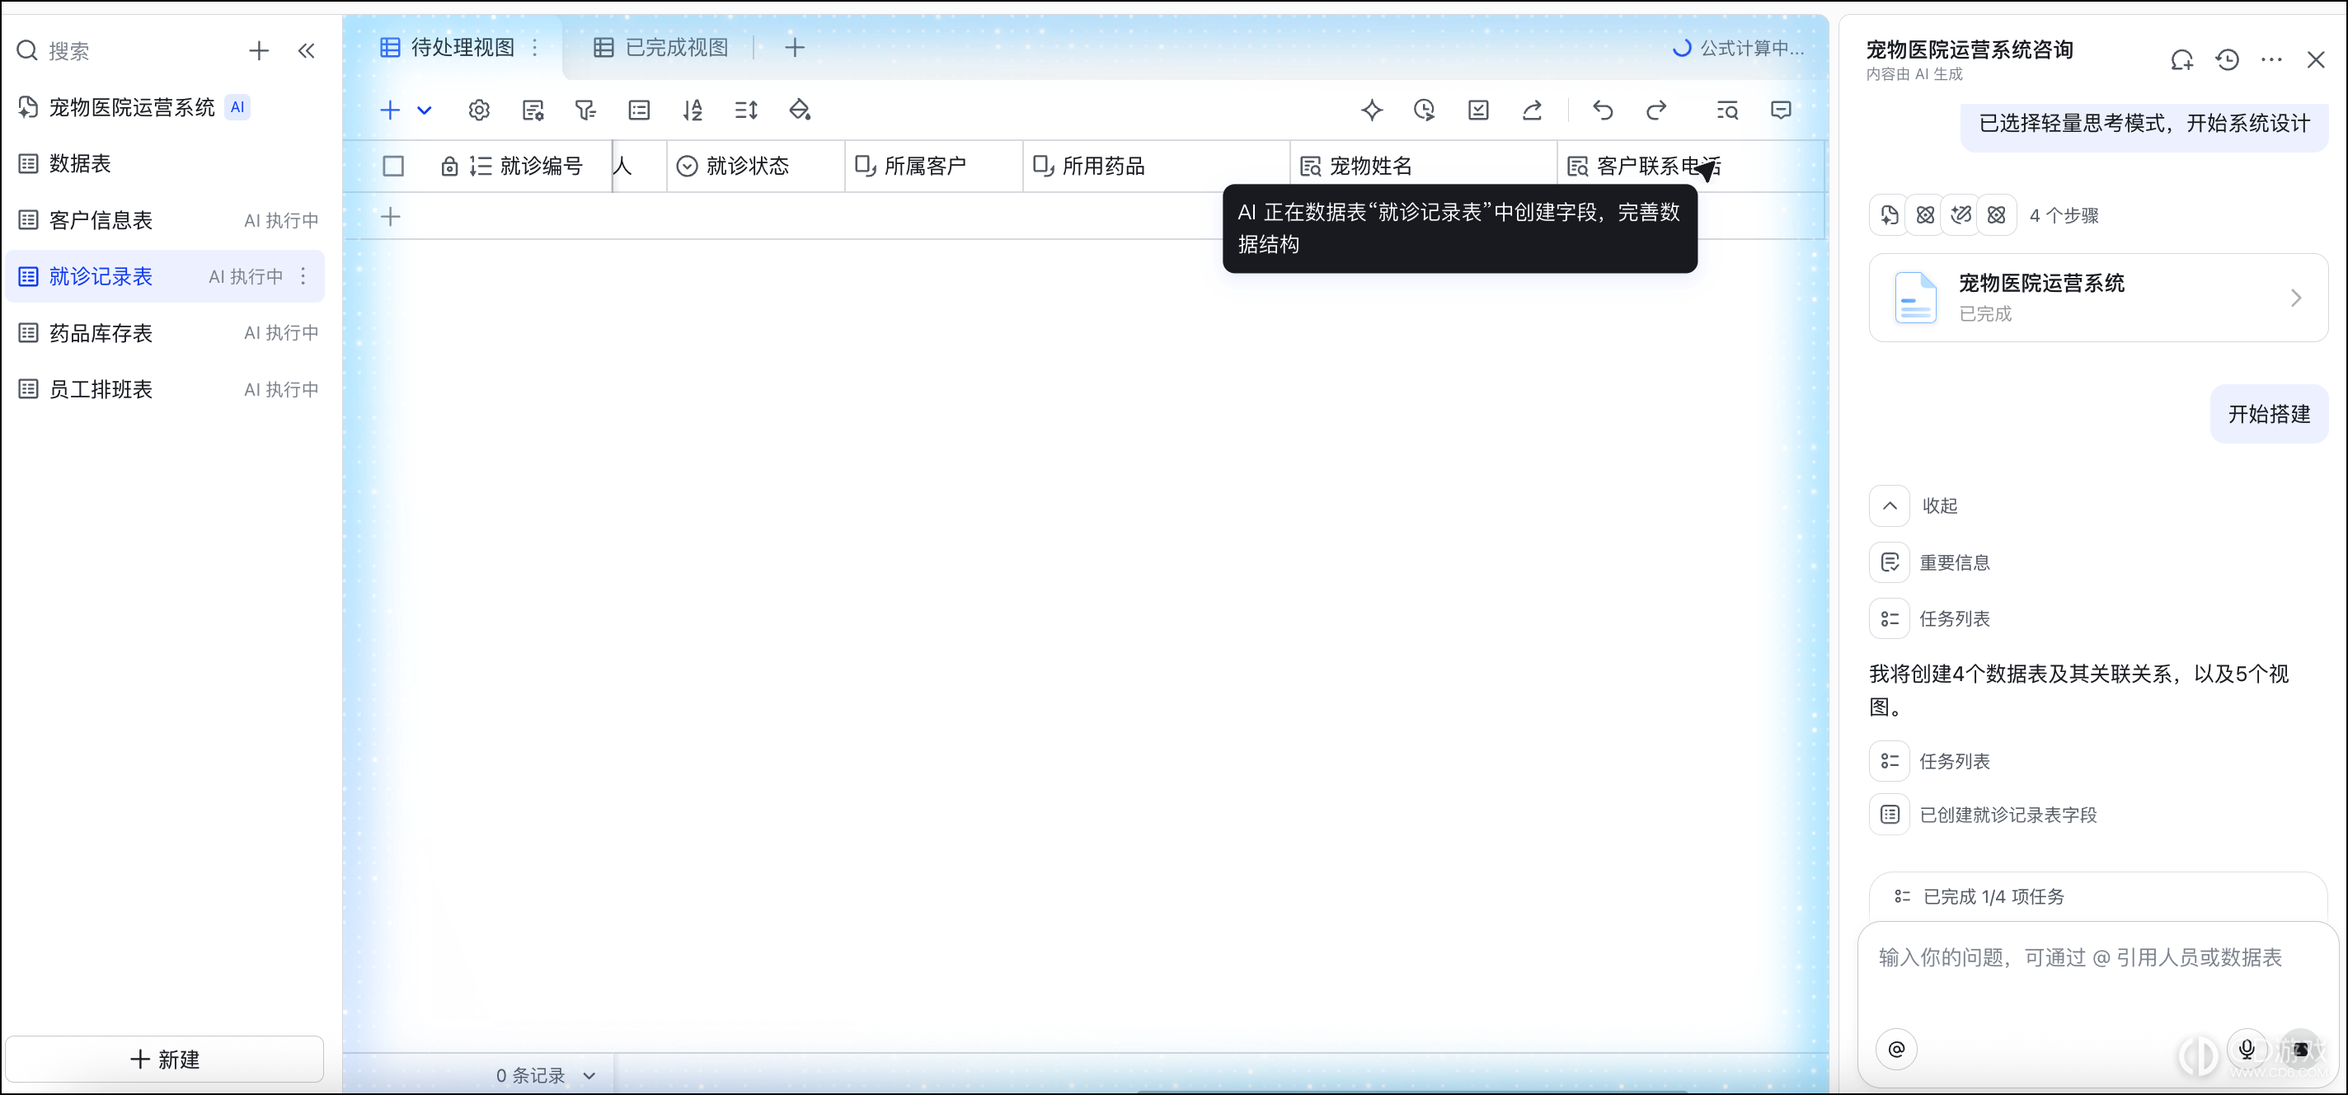The image size is (2348, 1095).
Task: Expand the add-record dropdown arrow
Action: tap(425, 110)
